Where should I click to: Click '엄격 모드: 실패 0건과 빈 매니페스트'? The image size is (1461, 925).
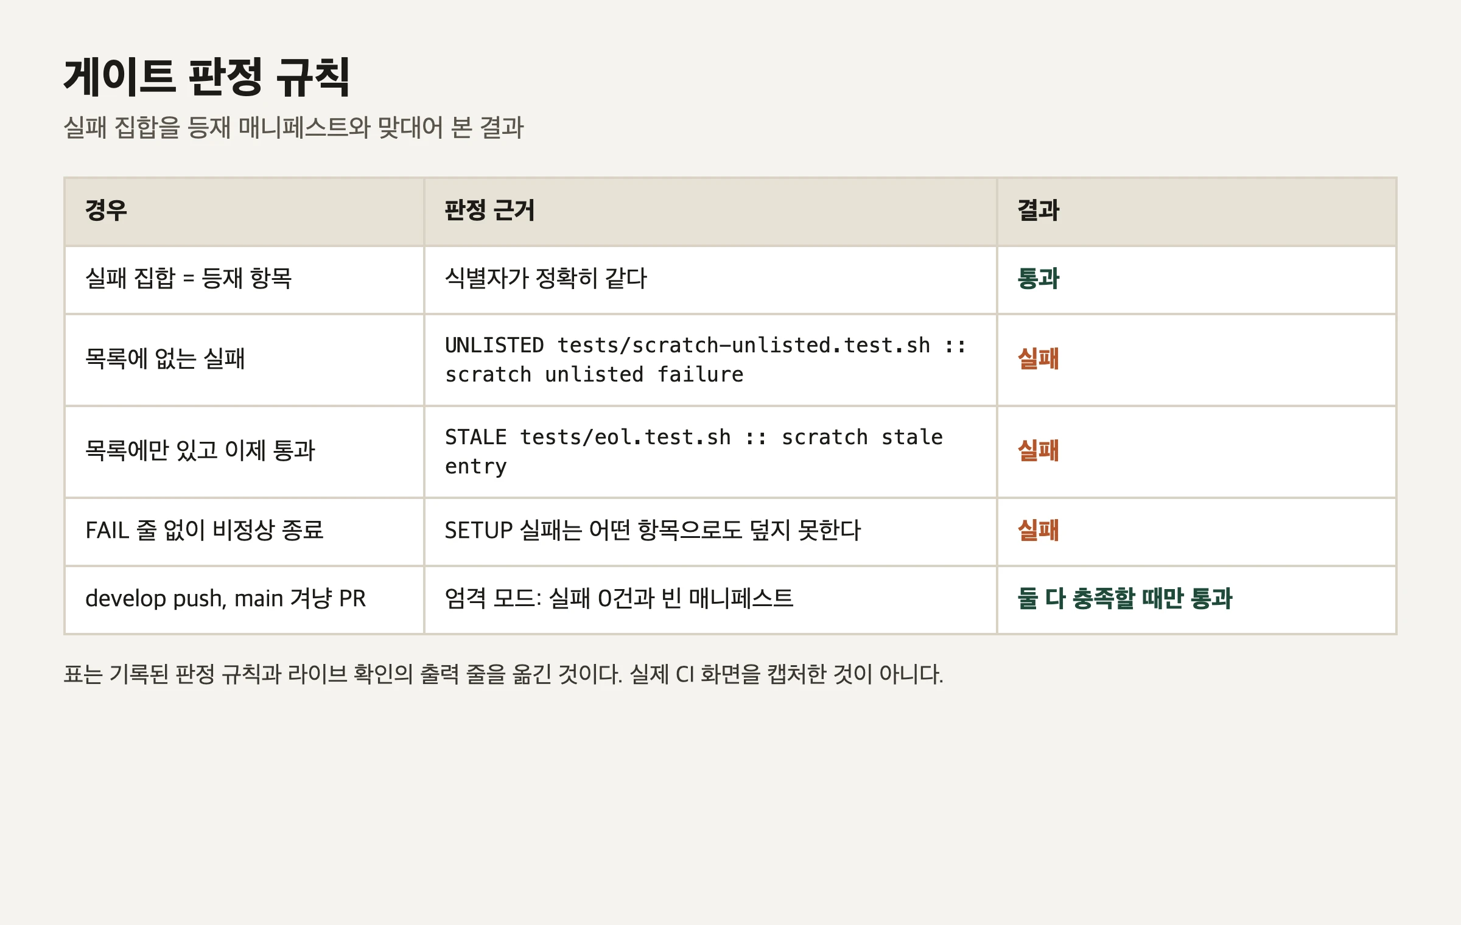click(x=619, y=599)
